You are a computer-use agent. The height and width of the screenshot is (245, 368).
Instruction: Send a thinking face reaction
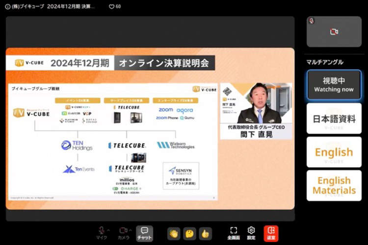point(189,234)
